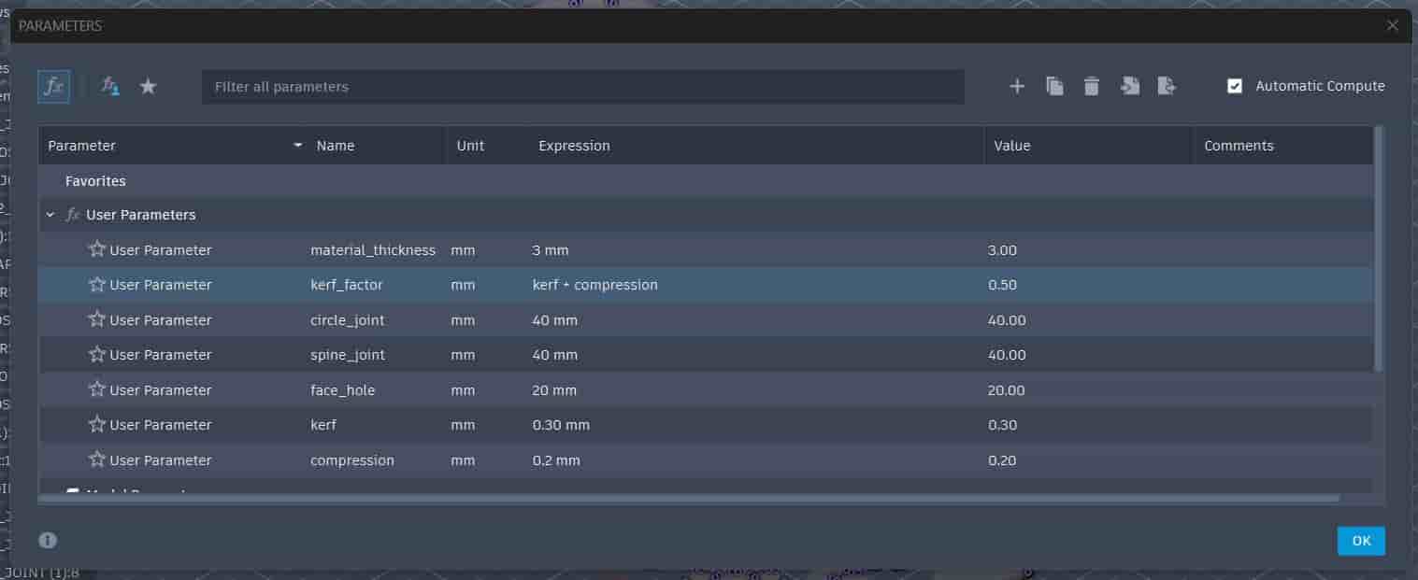This screenshot has height=580, width=1418.
Task: Click the import parameters icon
Action: pos(1130,86)
